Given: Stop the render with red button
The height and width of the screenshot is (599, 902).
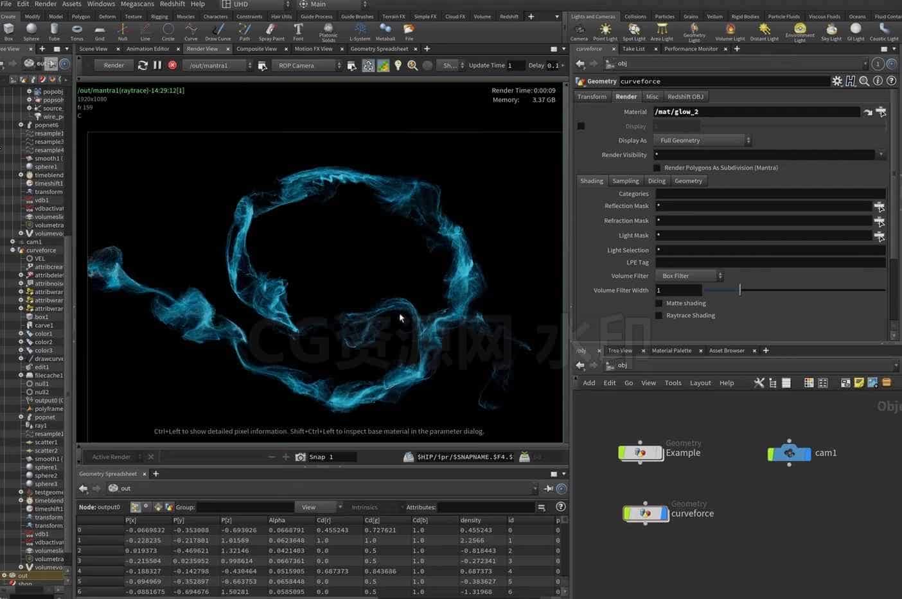Looking at the screenshot, I should click(x=172, y=65).
